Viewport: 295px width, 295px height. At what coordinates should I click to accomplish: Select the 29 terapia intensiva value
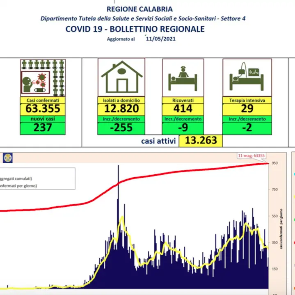(247, 108)
